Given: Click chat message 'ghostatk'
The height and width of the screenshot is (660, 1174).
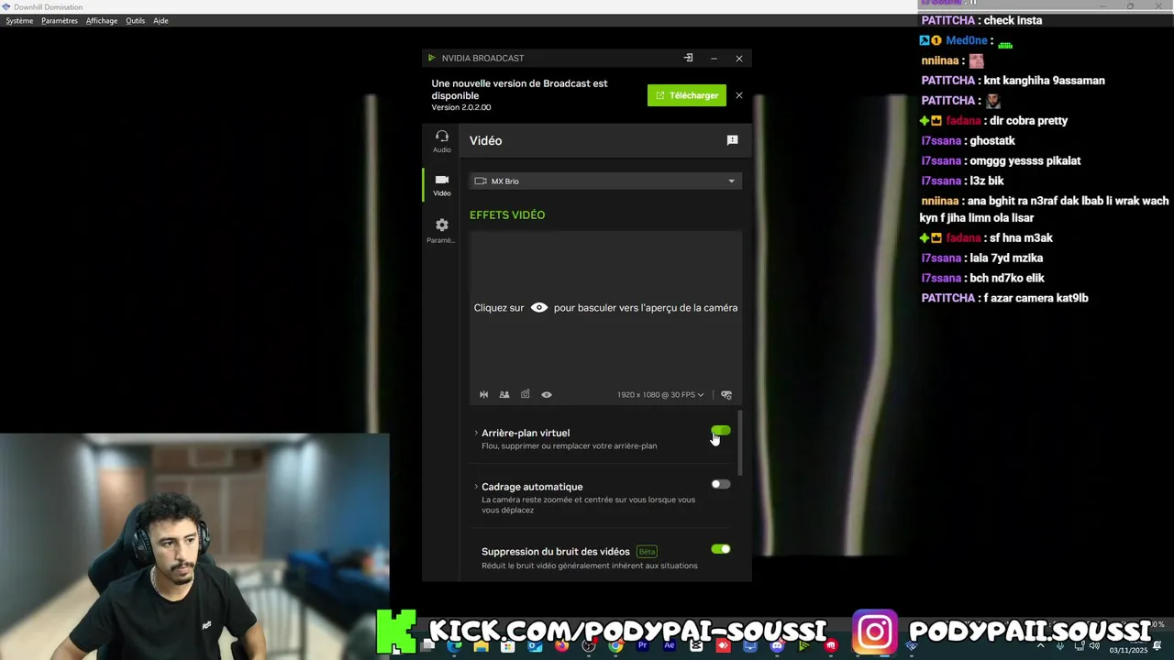Looking at the screenshot, I should click(992, 141).
